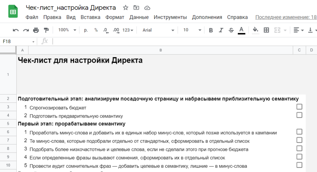Tick checkbox for Те минус-слова row
The width and height of the screenshot is (317, 172).
(299, 140)
